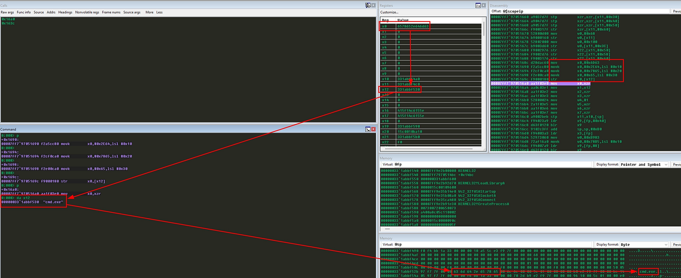Image resolution: width=681 pixels, height=278 pixels.
Task: Select x11 register value 331abbf4c0
Action: point(409,84)
